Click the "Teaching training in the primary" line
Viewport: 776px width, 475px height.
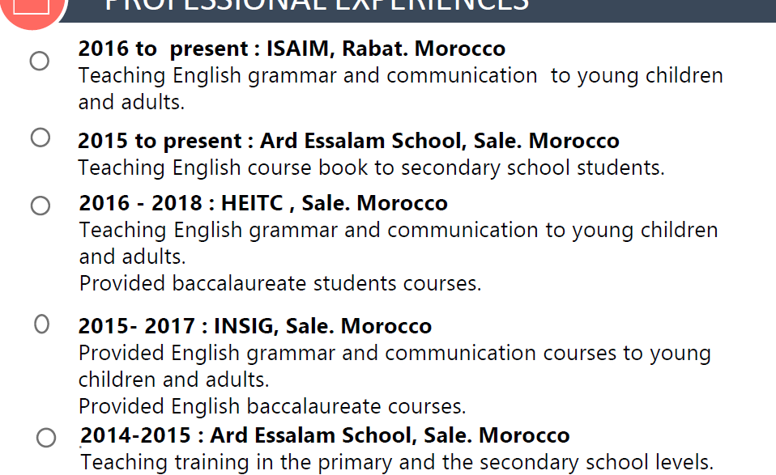pyautogui.click(x=397, y=462)
